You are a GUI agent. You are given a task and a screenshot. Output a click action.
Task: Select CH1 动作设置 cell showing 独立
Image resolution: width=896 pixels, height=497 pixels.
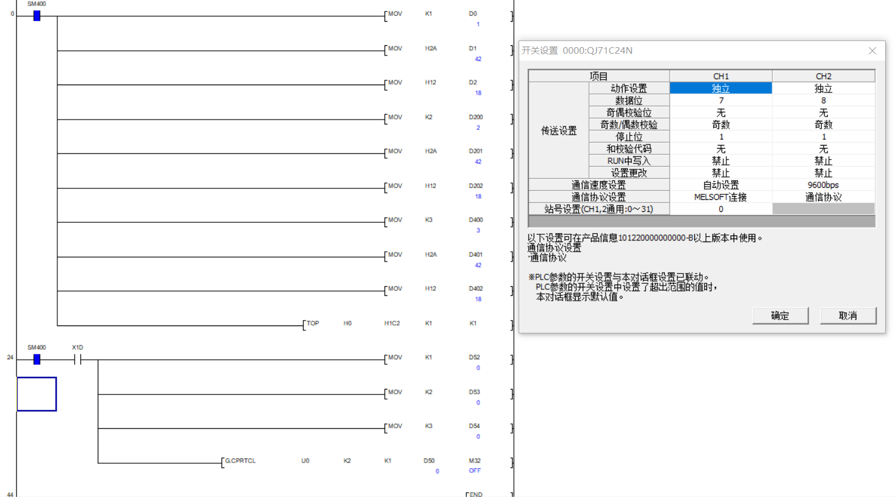coord(720,88)
